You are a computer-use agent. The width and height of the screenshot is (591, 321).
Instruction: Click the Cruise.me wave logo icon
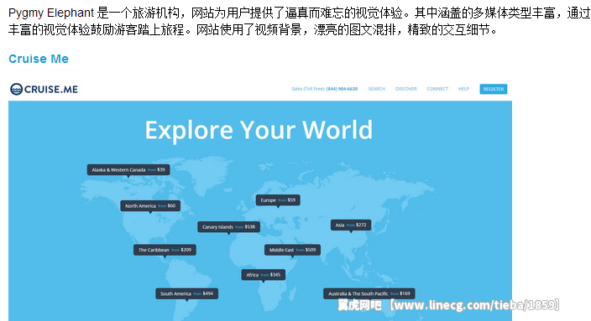point(16,89)
